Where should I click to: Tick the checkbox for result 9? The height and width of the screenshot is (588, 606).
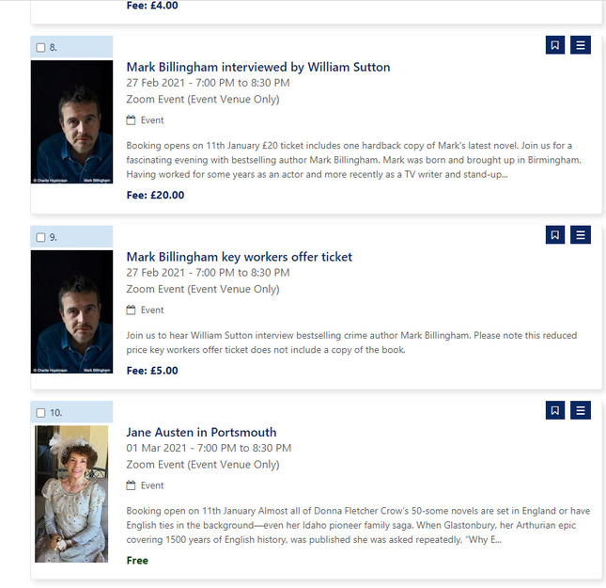pyautogui.click(x=40, y=237)
